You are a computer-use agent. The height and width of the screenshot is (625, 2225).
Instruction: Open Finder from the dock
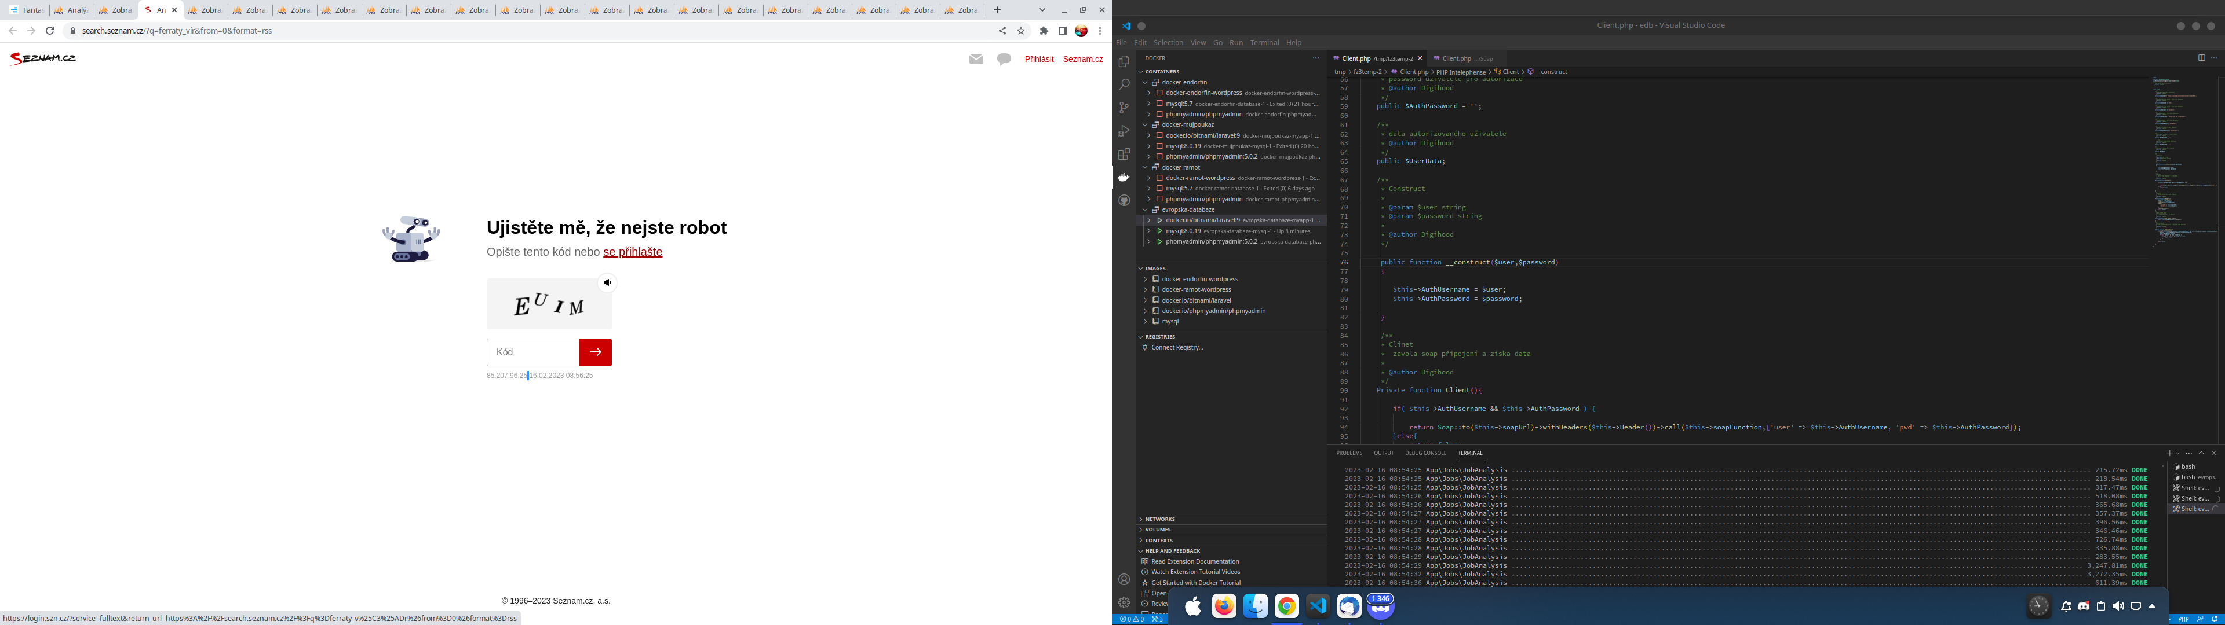1255,606
